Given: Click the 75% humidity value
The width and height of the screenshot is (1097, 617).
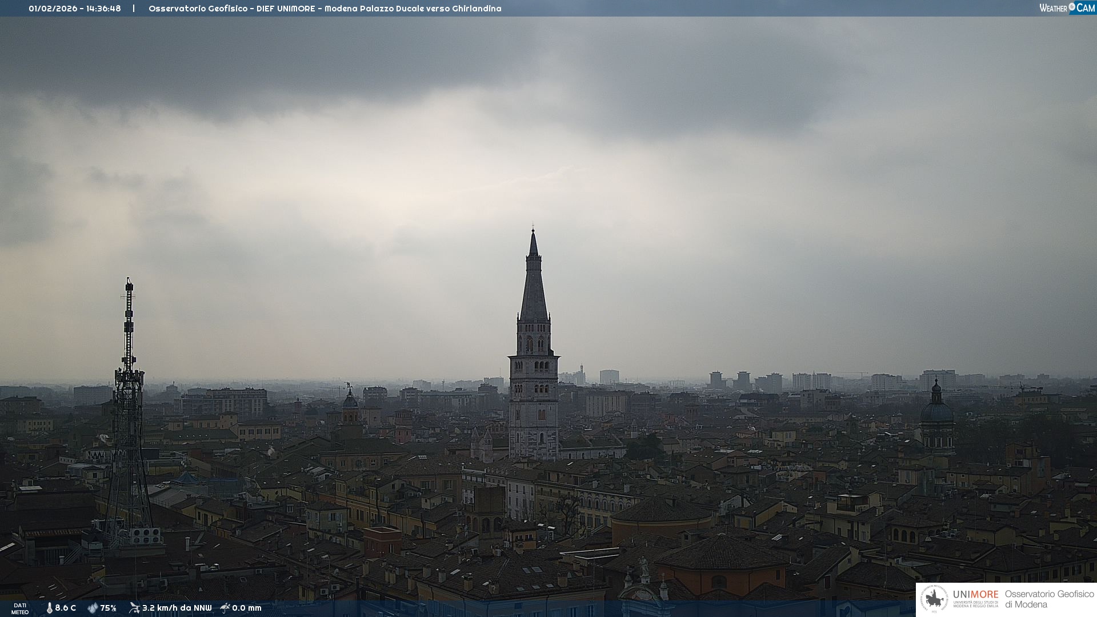Looking at the screenshot, I should (109, 608).
